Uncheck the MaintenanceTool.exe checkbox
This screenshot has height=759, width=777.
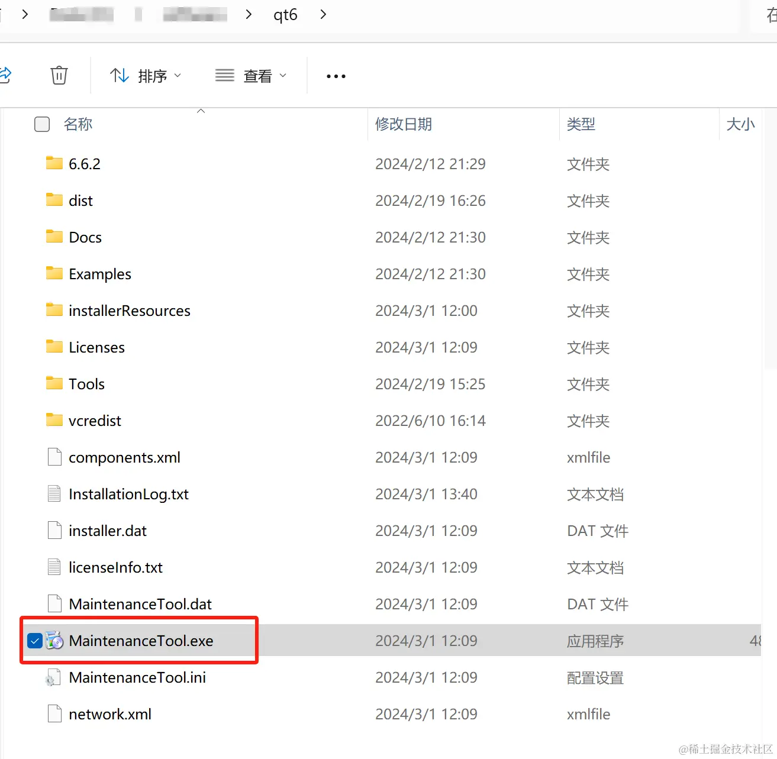[x=35, y=641]
